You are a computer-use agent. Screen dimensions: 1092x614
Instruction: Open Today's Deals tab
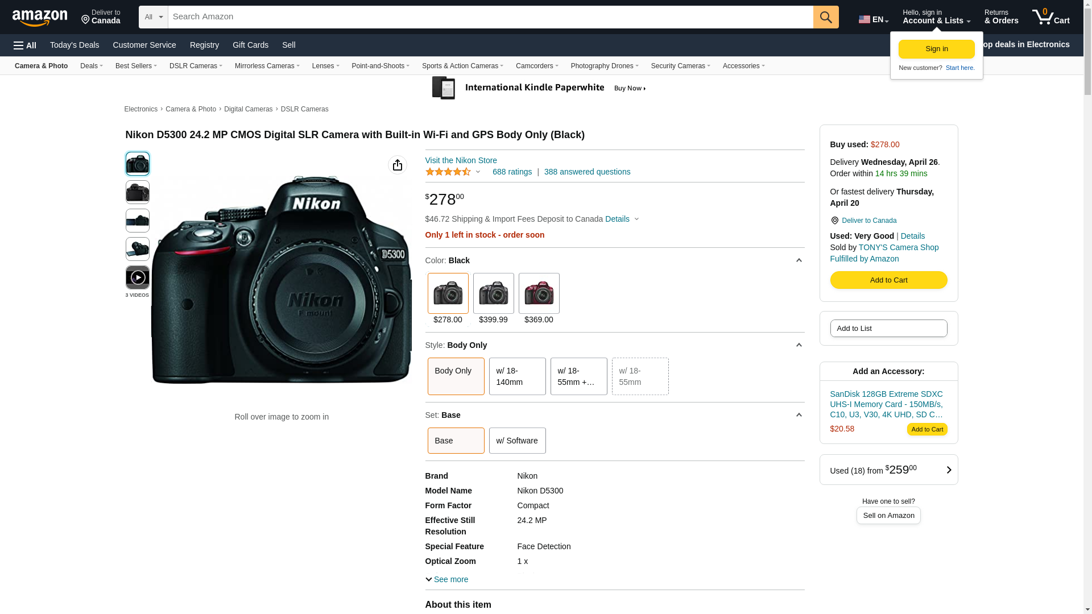(x=75, y=45)
